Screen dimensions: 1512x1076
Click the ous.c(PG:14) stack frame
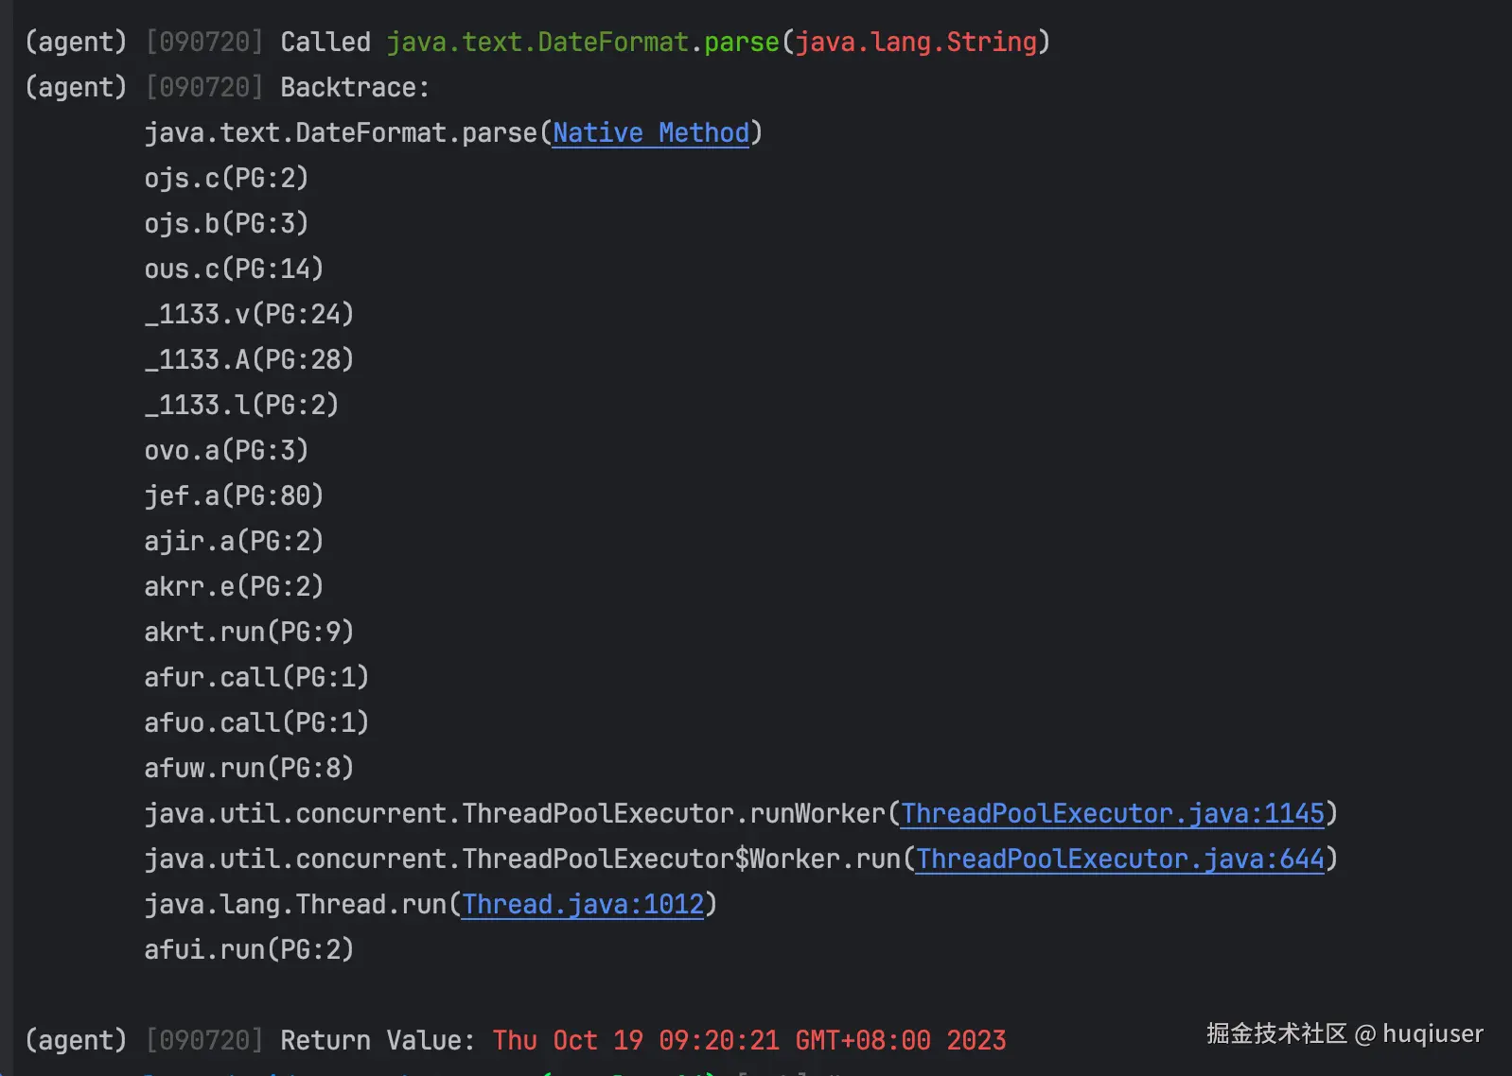click(x=234, y=269)
